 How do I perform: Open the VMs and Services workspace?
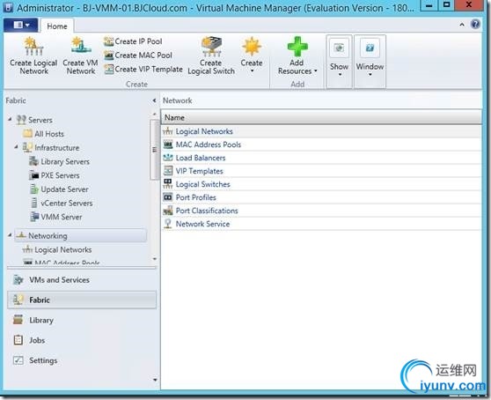[82, 280]
